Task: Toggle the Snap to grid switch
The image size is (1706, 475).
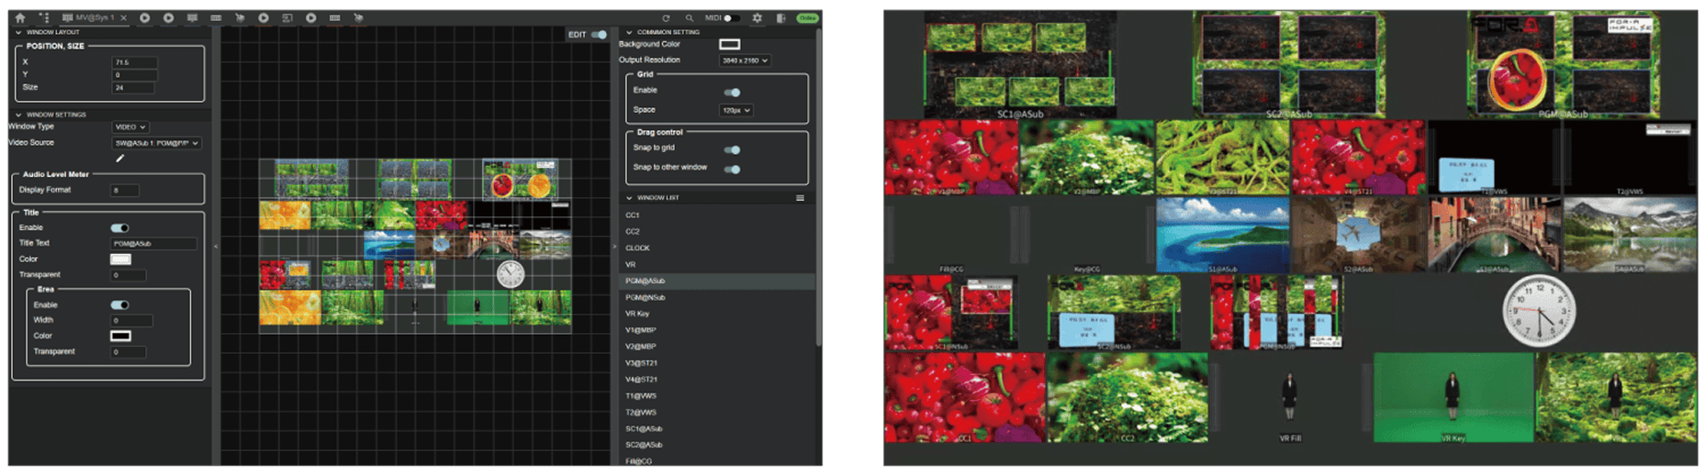Action: [732, 149]
